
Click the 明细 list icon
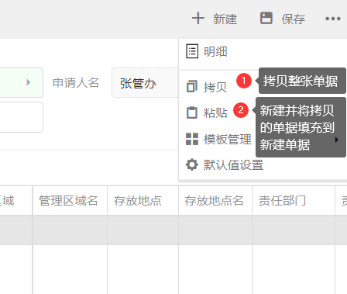tap(192, 51)
